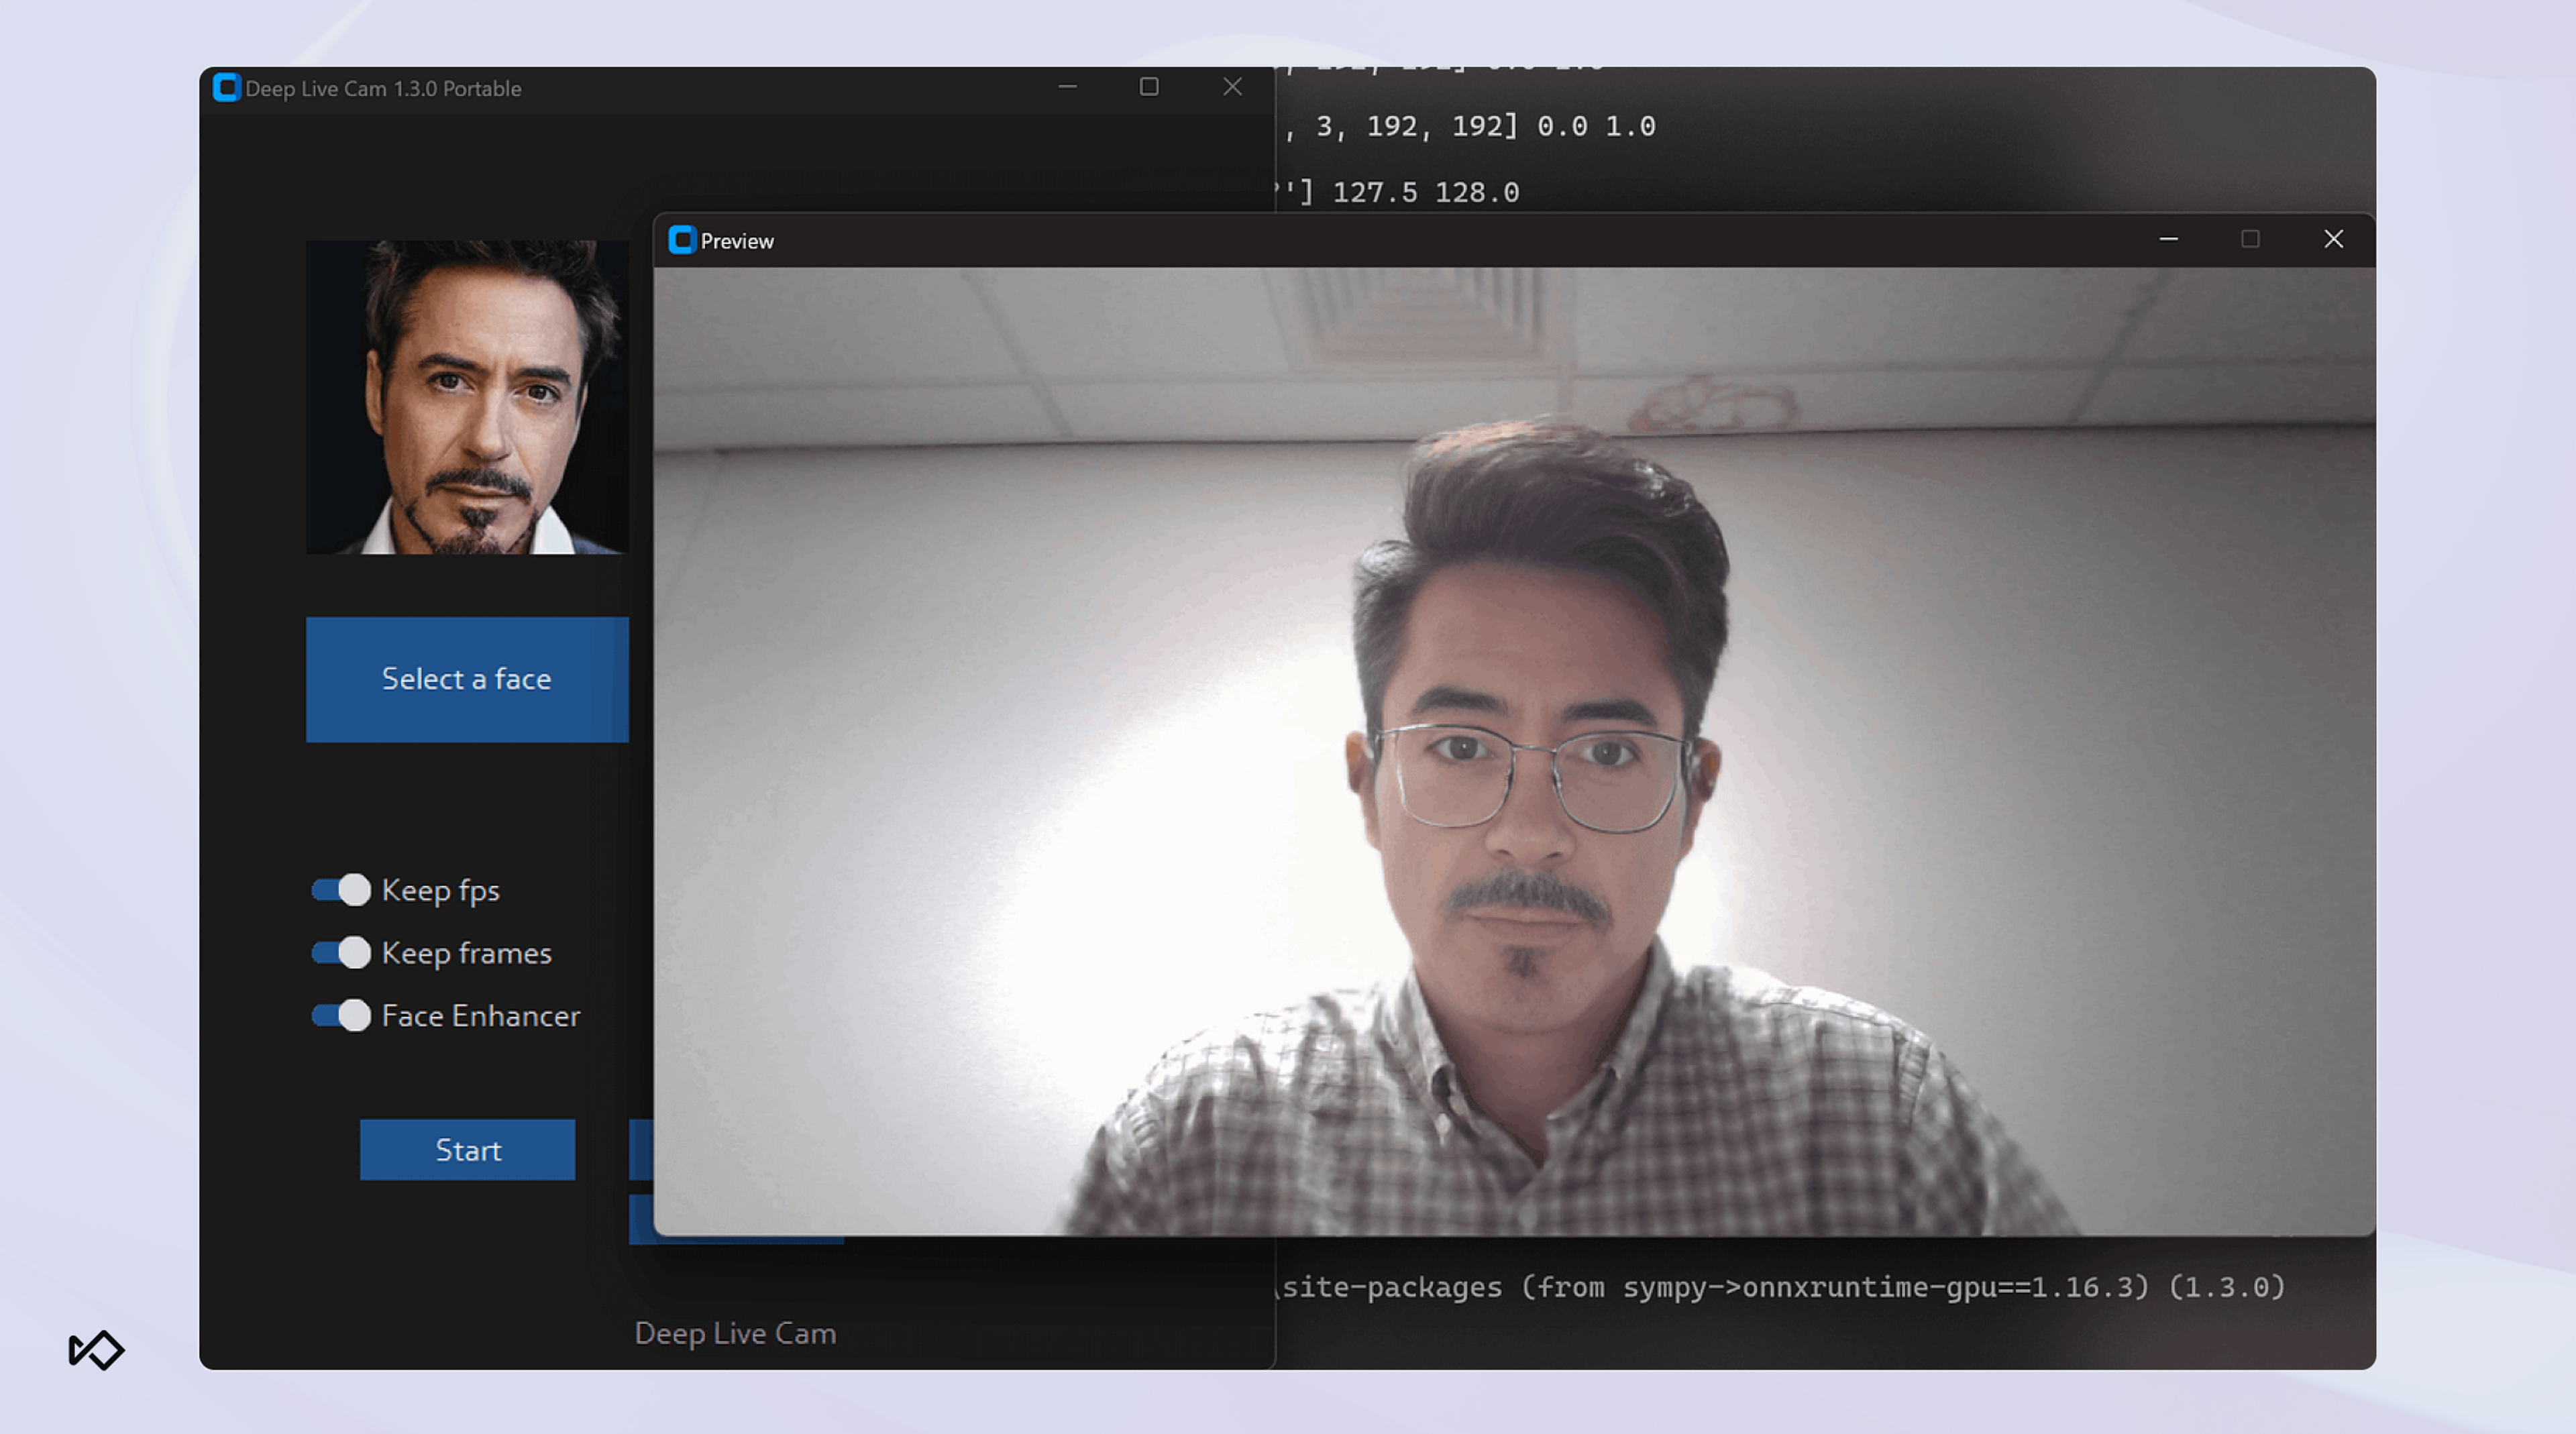Viewport: 2576px width, 1434px height.
Task: Toggle the Keep fps switch
Action: click(x=341, y=890)
